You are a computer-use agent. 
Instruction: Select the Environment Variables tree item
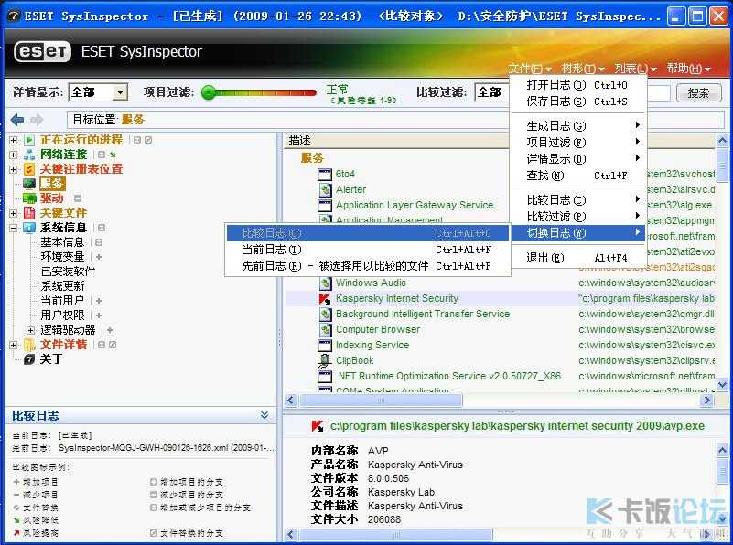coord(62,257)
